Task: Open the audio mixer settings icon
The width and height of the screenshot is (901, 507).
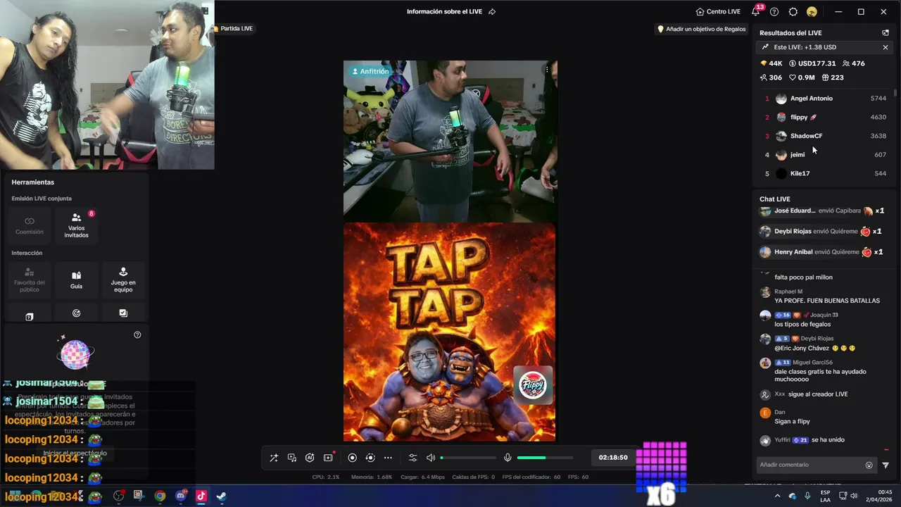Action: point(413,458)
